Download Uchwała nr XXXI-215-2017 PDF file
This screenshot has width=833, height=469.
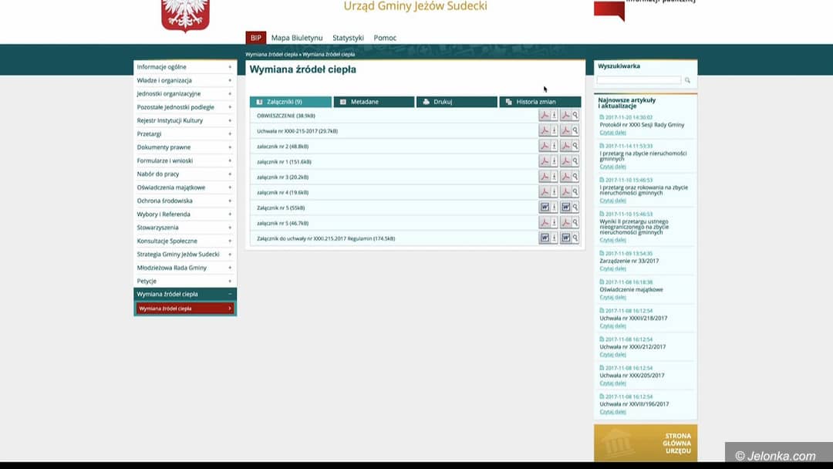click(548, 131)
